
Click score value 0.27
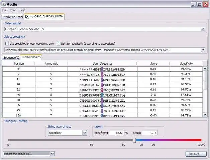[x=153, y=84]
